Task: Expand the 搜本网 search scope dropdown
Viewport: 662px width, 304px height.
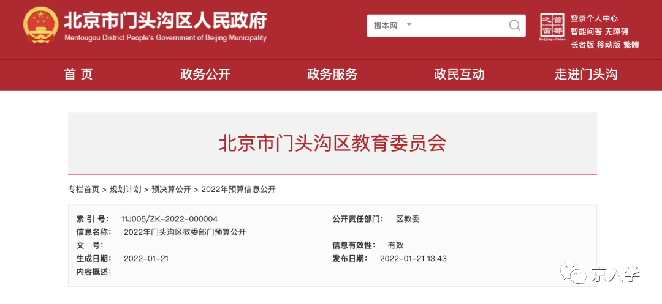Action: (392, 26)
